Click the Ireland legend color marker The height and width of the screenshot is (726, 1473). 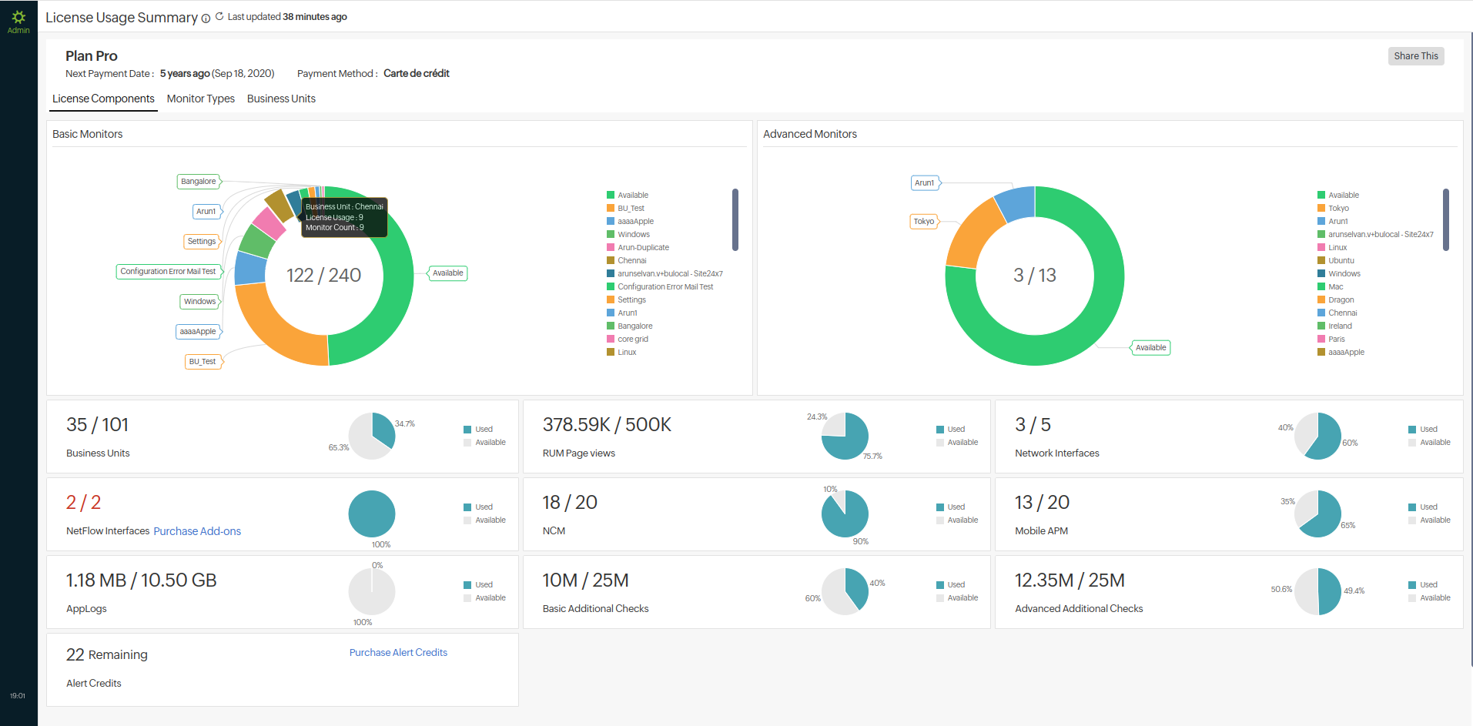(x=1321, y=326)
